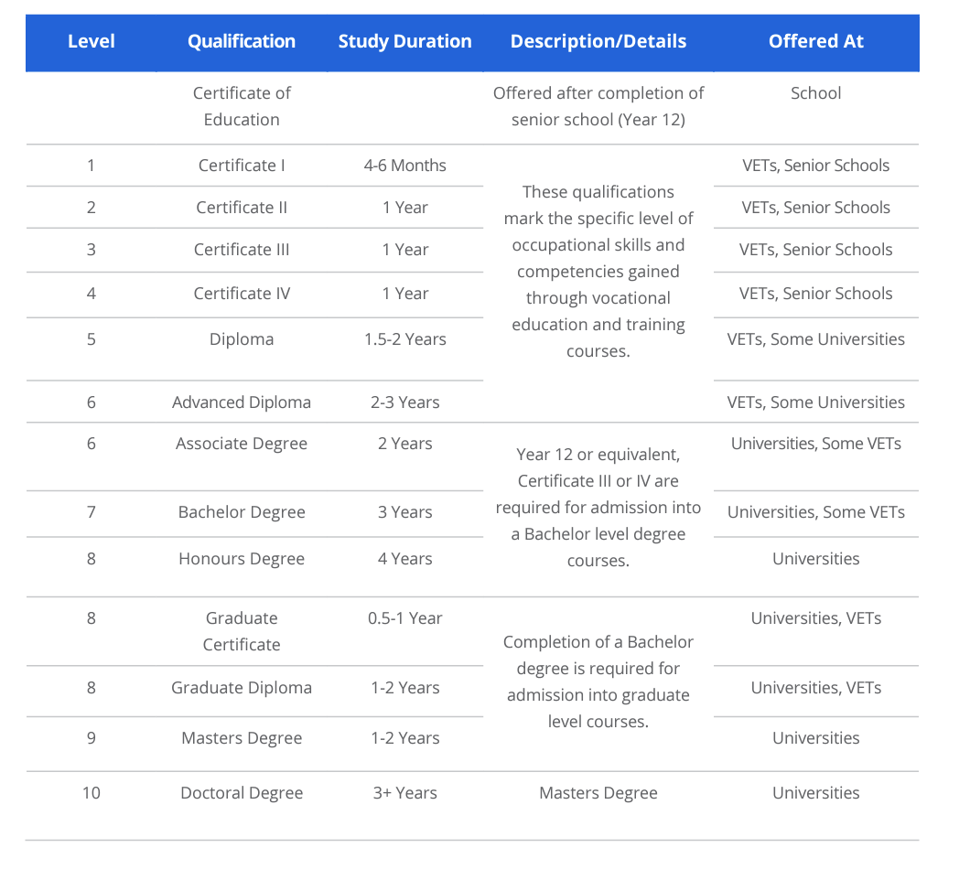
Task: Click the 1.5-2 Years duration cell
Action: (404, 339)
